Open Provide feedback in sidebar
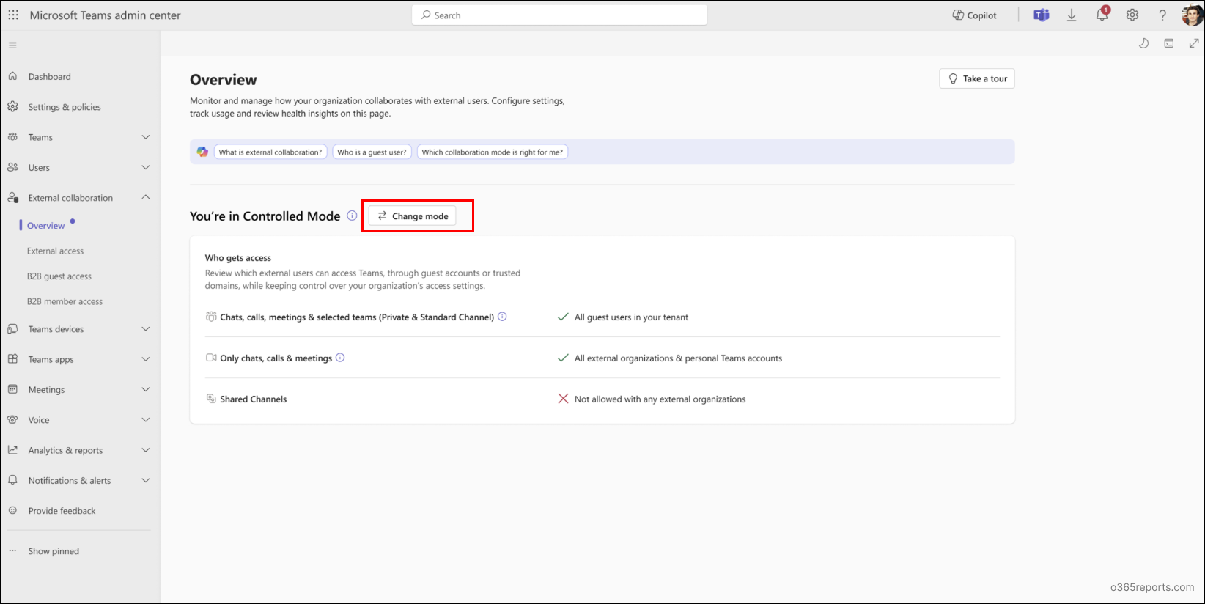Screen dimensions: 1205x604 click(62, 511)
